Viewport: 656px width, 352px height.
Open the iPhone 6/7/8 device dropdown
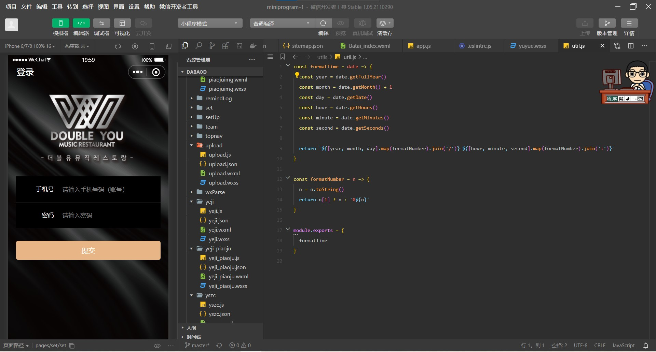click(x=30, y=46)
